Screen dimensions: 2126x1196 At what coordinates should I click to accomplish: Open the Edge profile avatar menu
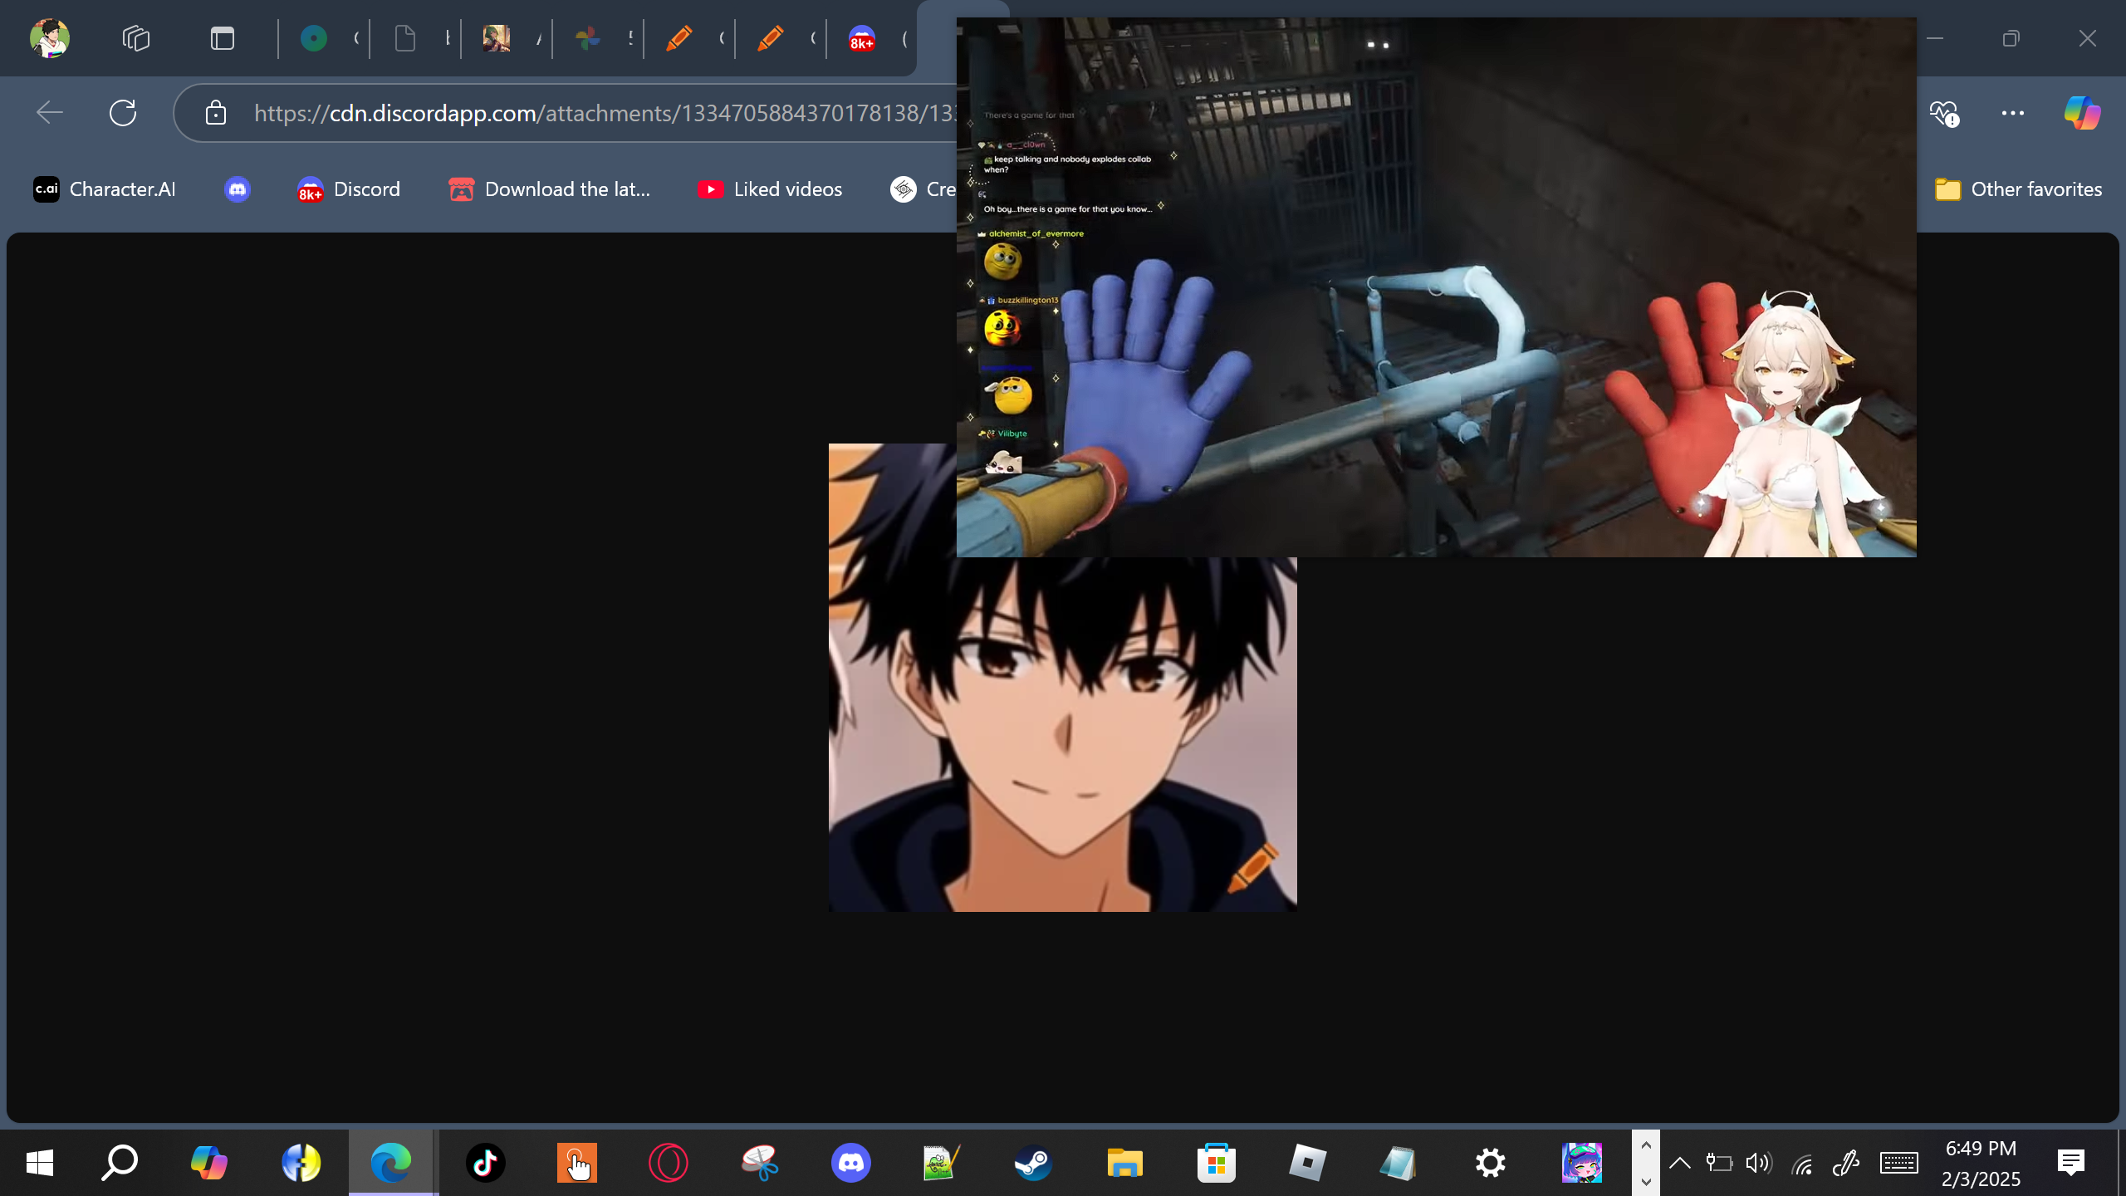[50, 38]
